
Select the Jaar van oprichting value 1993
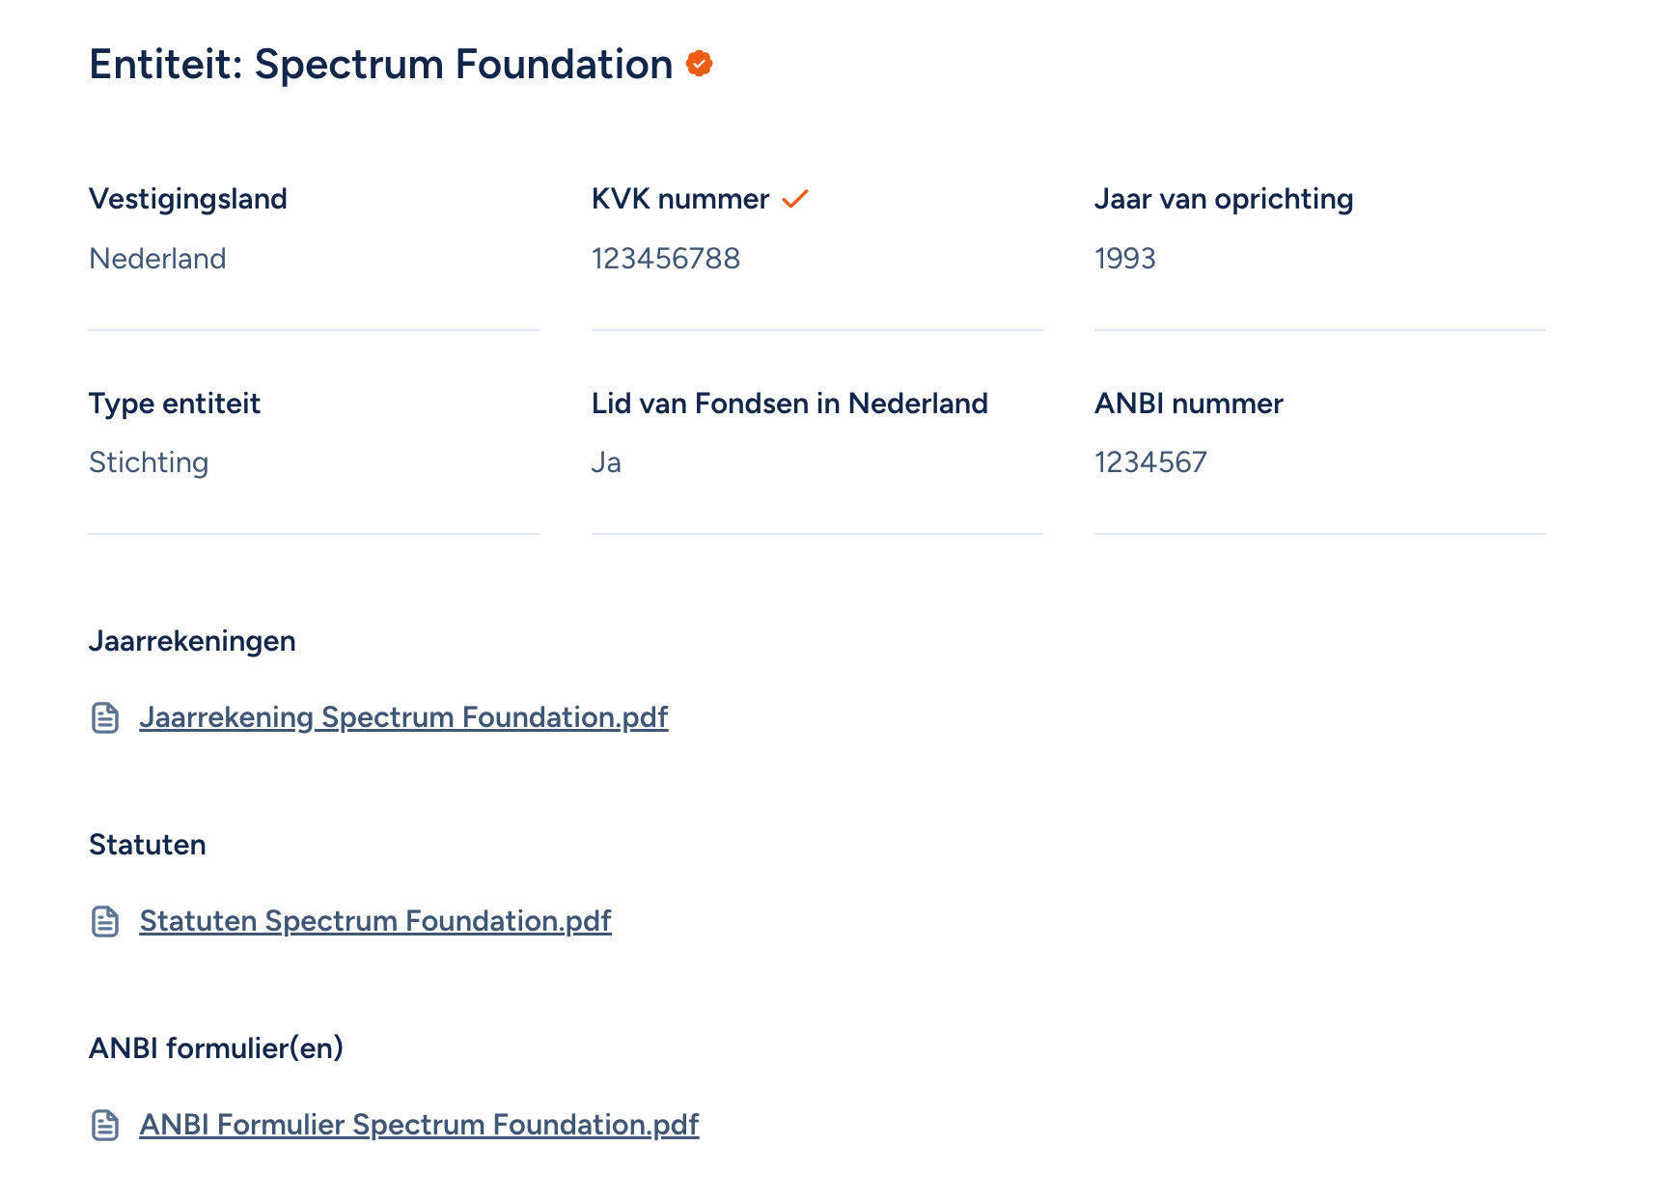click(1125, 258)
